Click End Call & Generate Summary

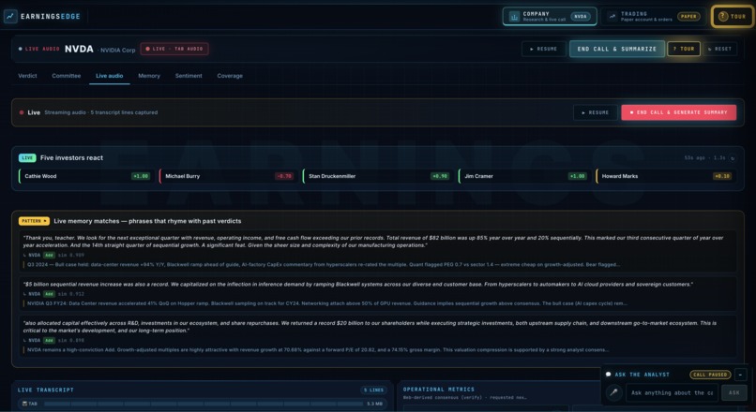[x=678, y=112]
